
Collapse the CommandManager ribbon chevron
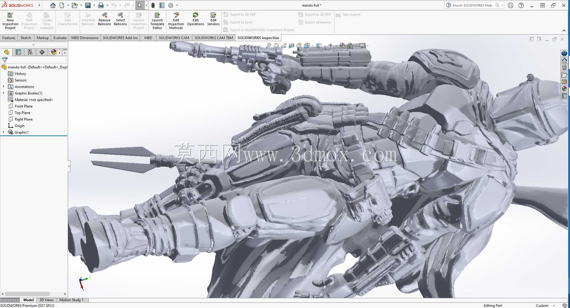point(564,31)
